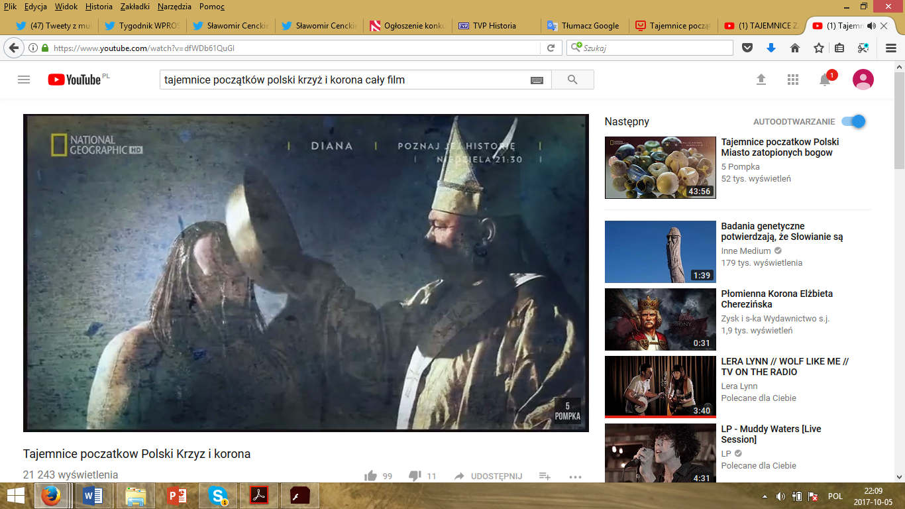905x509 pixels.
Task: Open Płomienna Korona Elżbieta Cherezińska video
Action: coord(776,299)
